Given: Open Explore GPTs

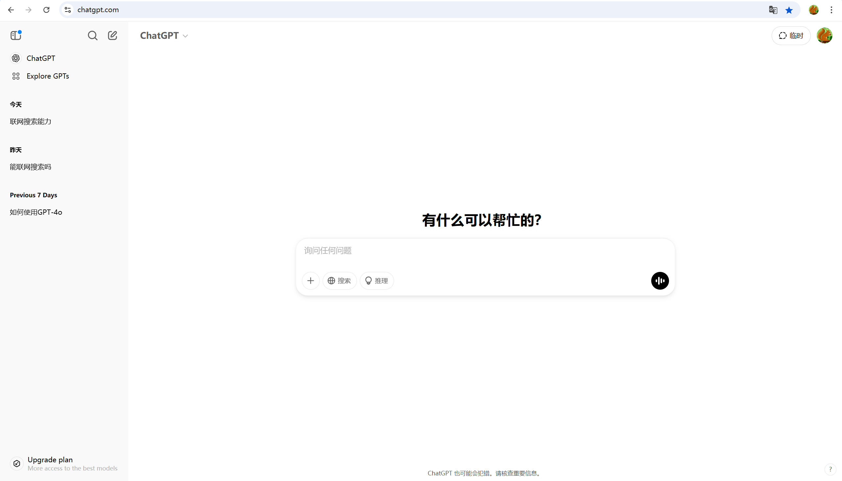Looking at the screenshot, I should pos(48,76).
